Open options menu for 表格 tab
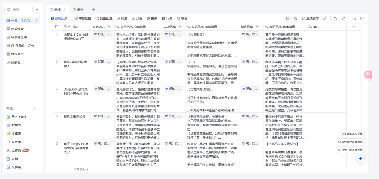The image size is (379, 179). [x=65, y=9]
